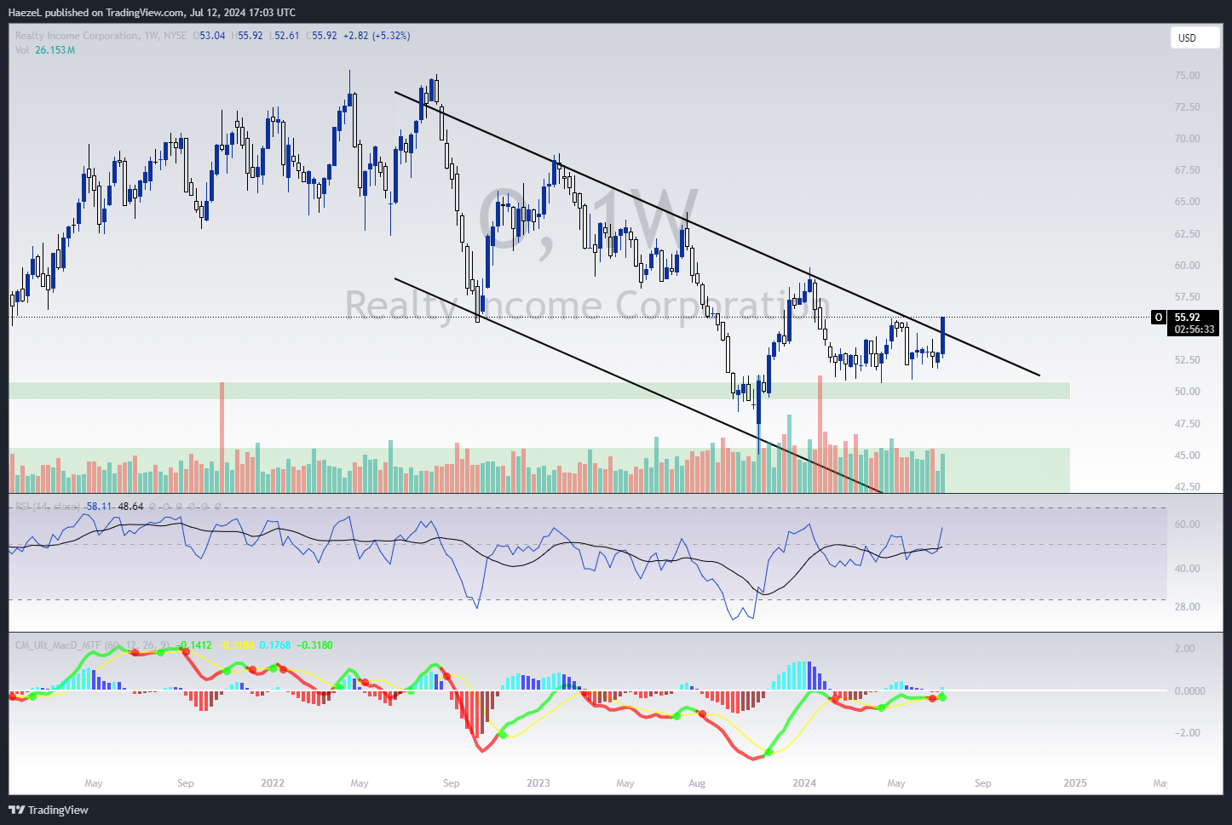1232x825 pixels.
Task: Select the upper descending channel trendline
Action: 716,232
